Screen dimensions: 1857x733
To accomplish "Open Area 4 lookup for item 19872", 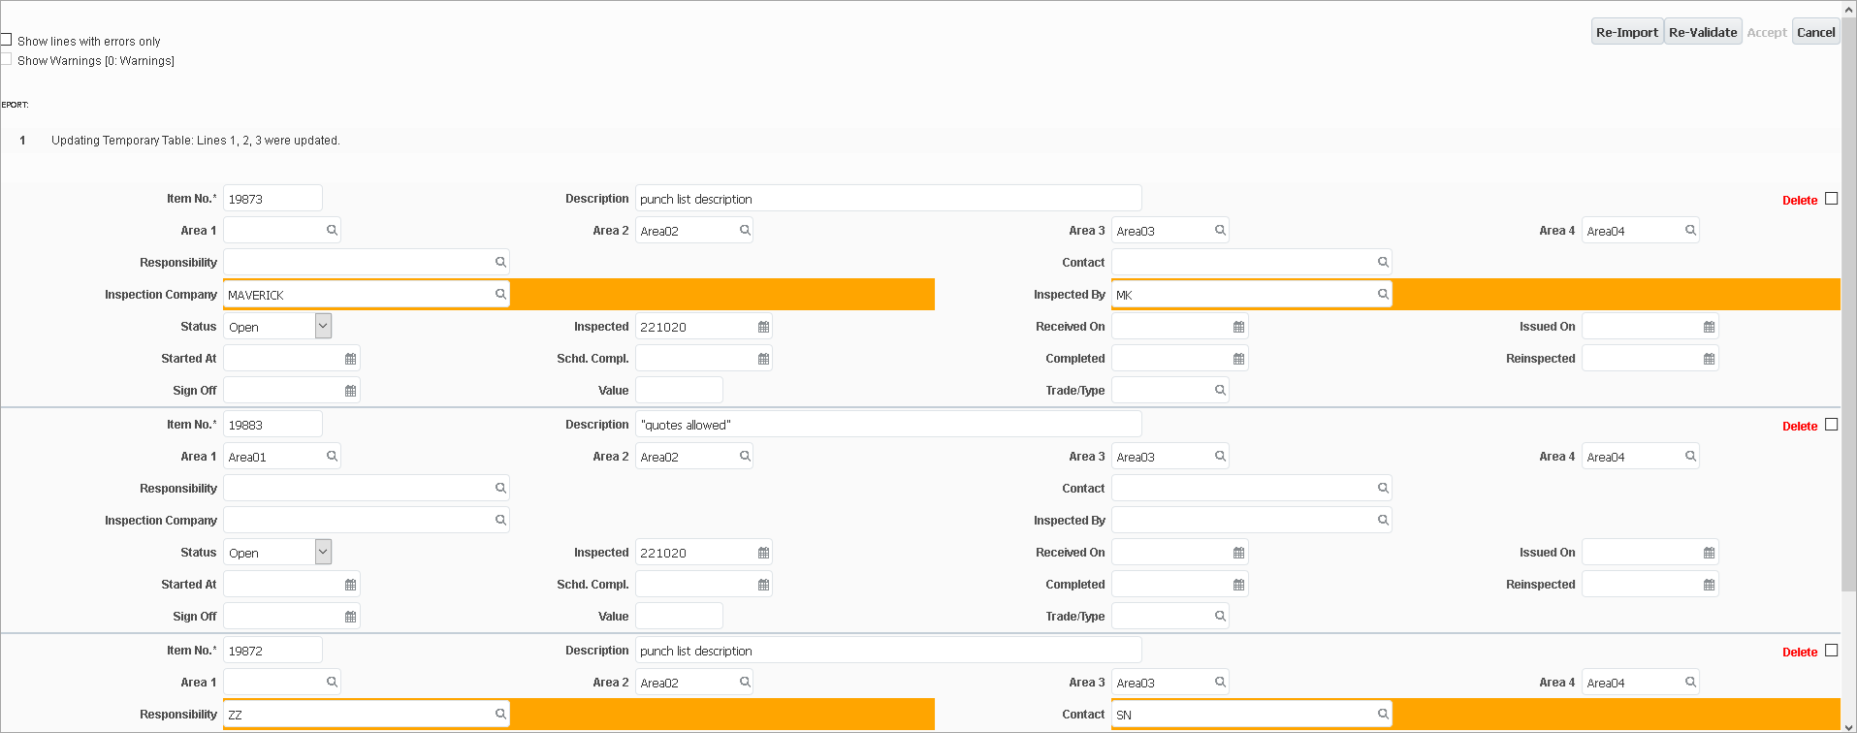I will pyautogui.click(x=1690, y=682).
